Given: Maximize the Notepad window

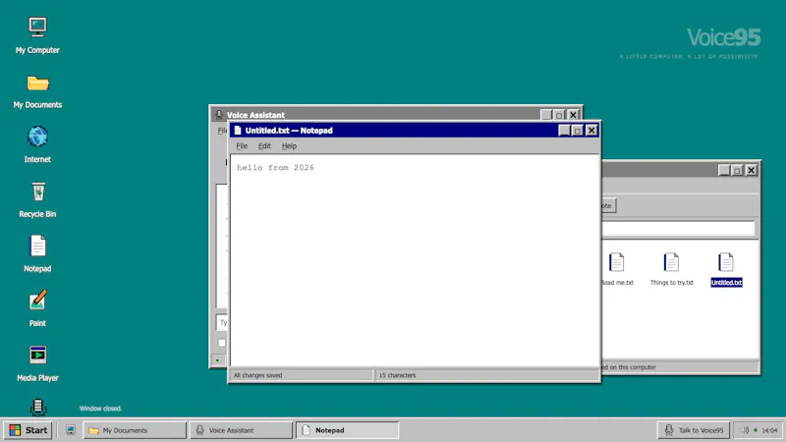Looking at the screenshot, I should 578,131.
